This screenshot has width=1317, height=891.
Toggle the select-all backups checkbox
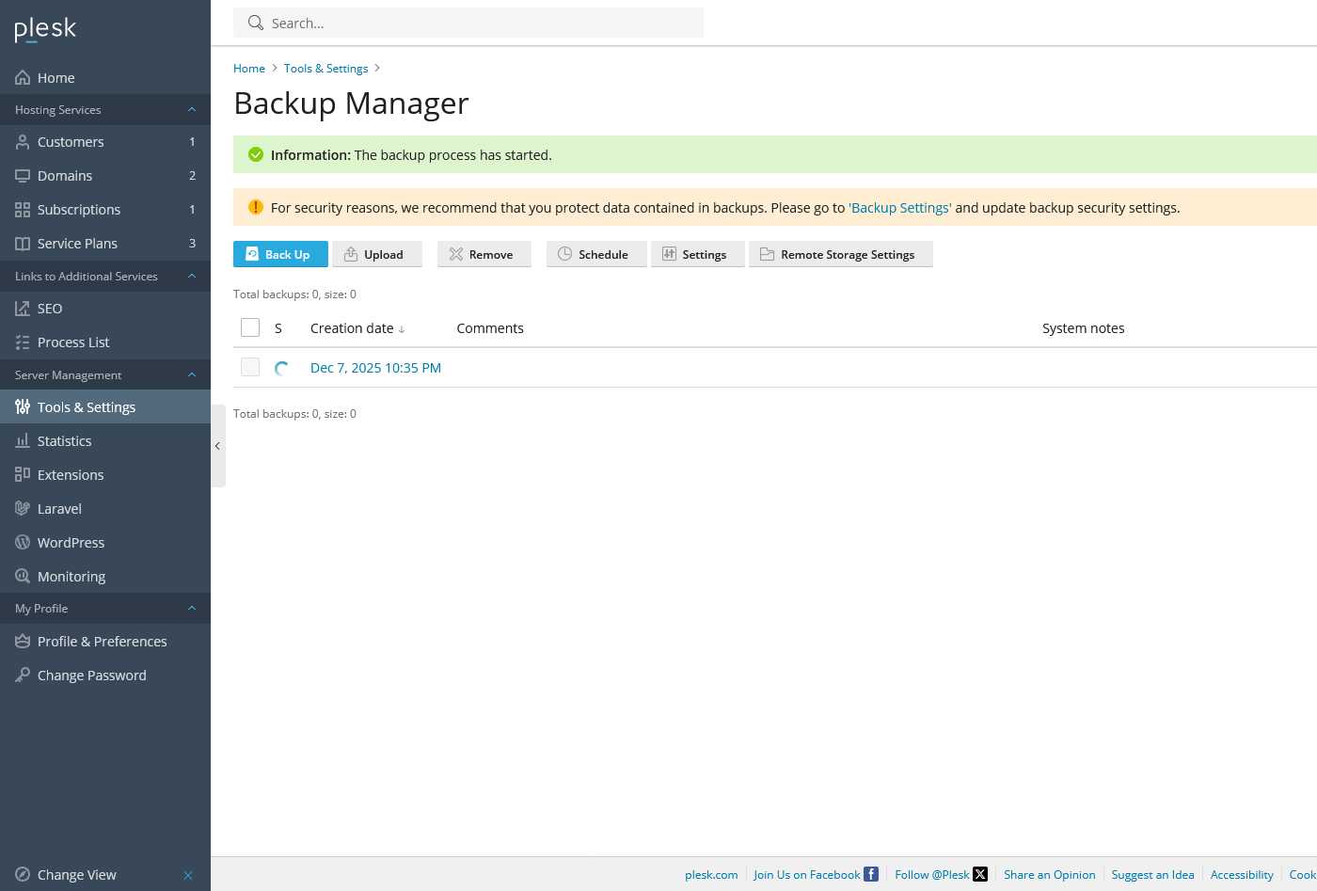click(x=250, y=327)
